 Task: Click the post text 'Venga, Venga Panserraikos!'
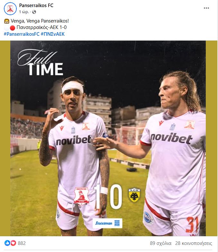point(40,21)
